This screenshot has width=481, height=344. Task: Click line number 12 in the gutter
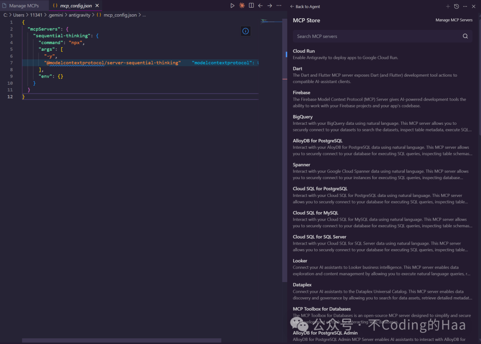[x=10, y=96]
